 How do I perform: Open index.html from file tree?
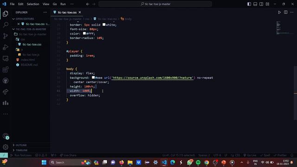tap(28, 60)
